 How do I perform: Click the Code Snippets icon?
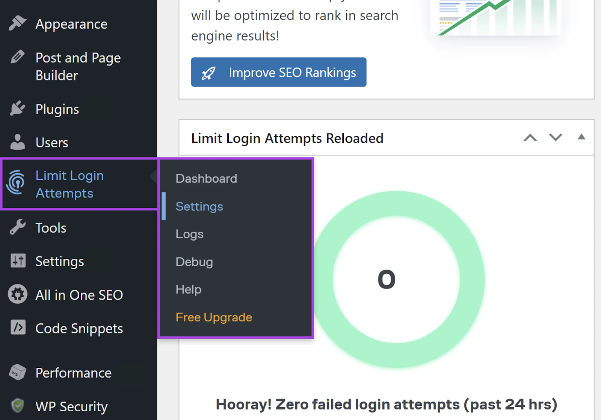[x=18, y=327]
